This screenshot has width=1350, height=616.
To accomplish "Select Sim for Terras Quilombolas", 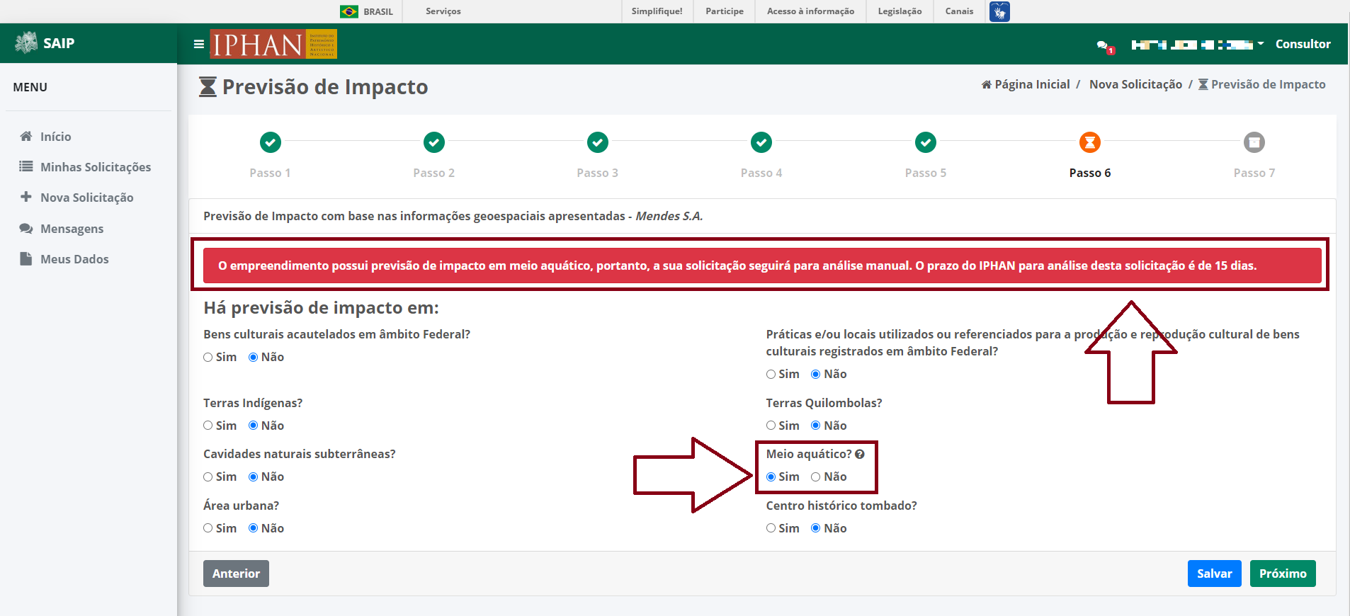I will [x=771, y=426].
